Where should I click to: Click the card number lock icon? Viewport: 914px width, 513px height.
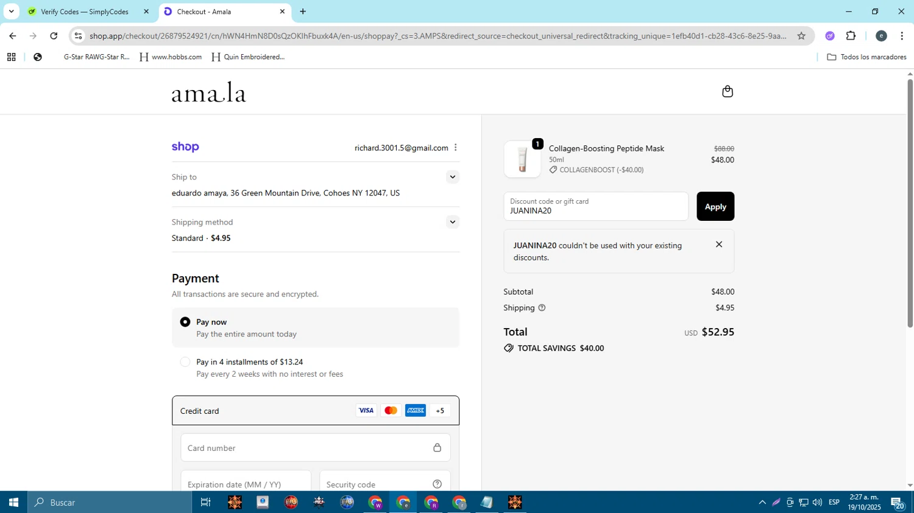click(x=437, y=448)
